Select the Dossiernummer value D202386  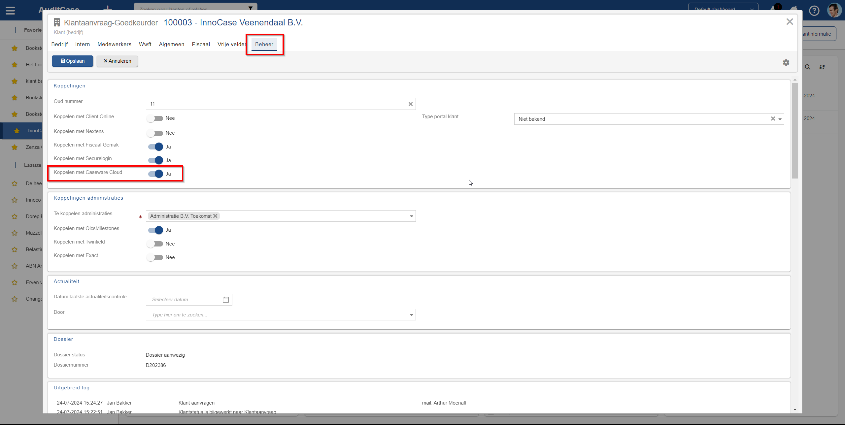point(156,365)
